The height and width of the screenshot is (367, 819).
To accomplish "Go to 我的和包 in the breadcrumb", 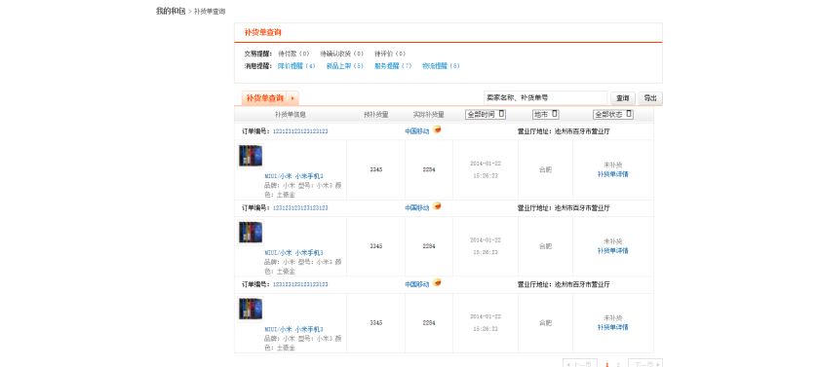I will (x=171, y=11).
